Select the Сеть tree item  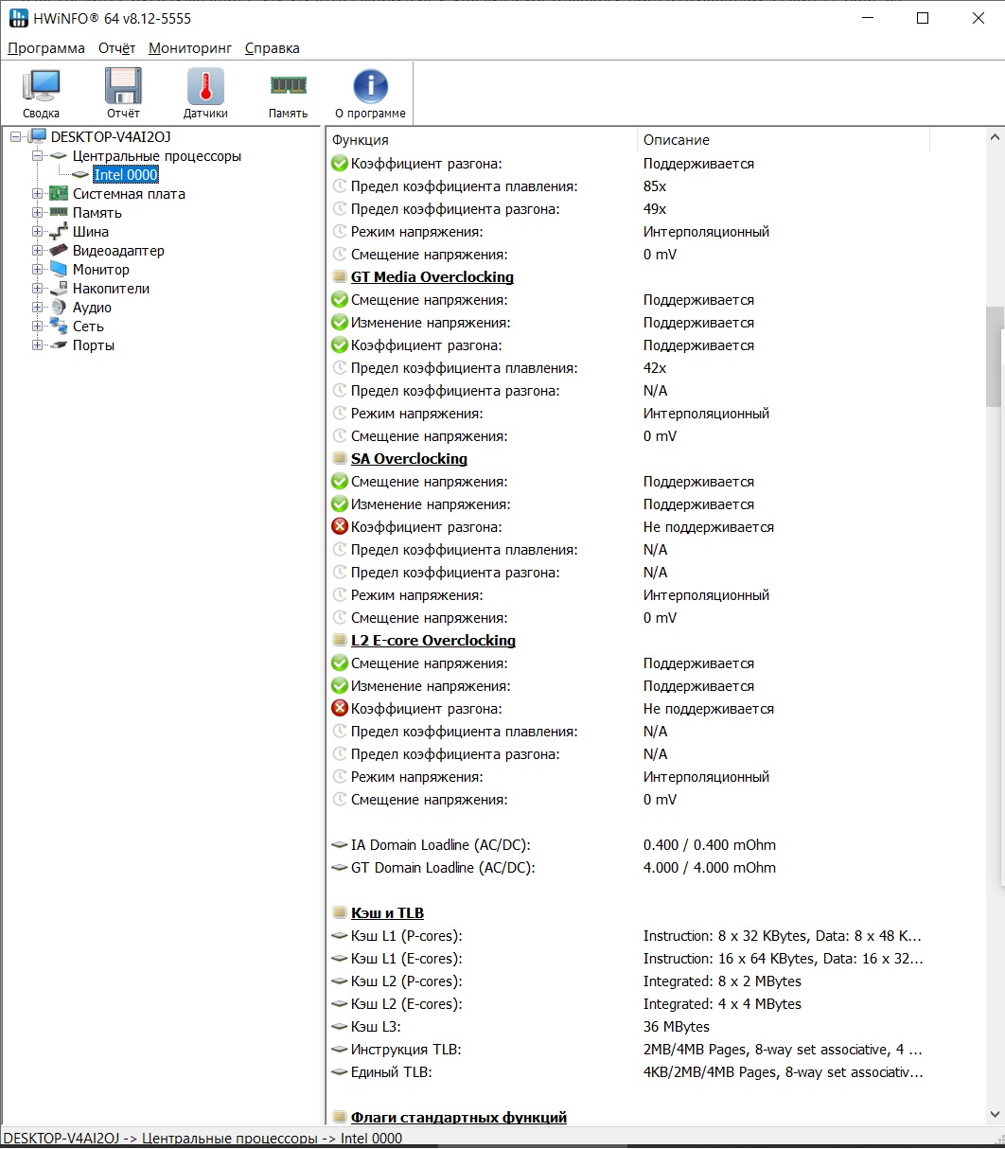(88, 327)
